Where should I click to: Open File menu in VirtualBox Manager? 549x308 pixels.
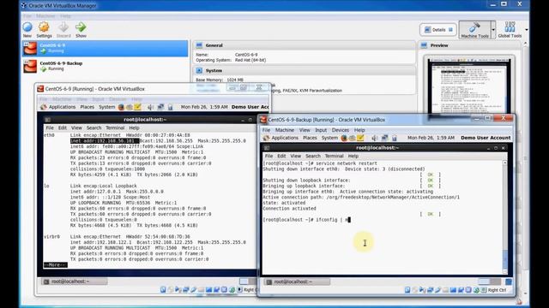tap(27, 16)
